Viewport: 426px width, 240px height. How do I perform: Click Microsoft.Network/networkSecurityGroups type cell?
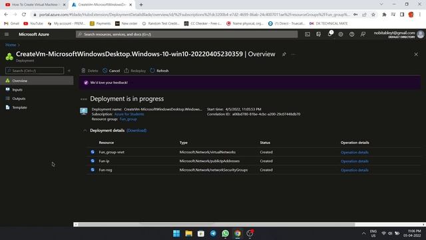(214, 170)
